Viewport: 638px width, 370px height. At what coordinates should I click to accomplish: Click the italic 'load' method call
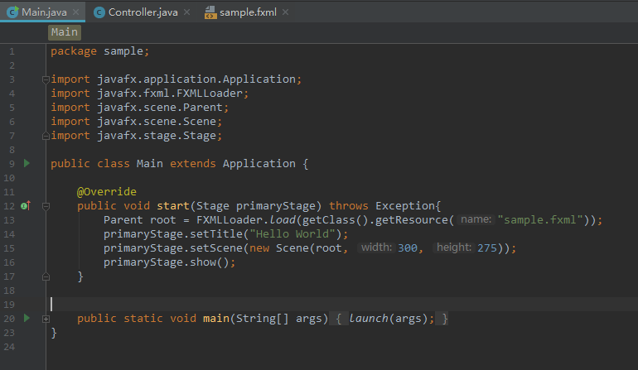(x=283, y=220)
